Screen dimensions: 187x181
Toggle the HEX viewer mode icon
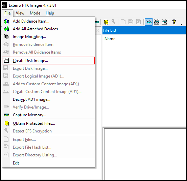tap(164, 22)
